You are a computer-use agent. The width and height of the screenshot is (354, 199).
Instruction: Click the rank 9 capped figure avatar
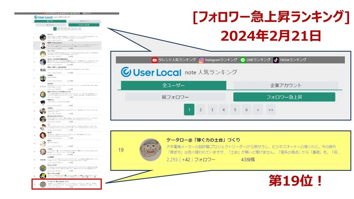(43, 103)
